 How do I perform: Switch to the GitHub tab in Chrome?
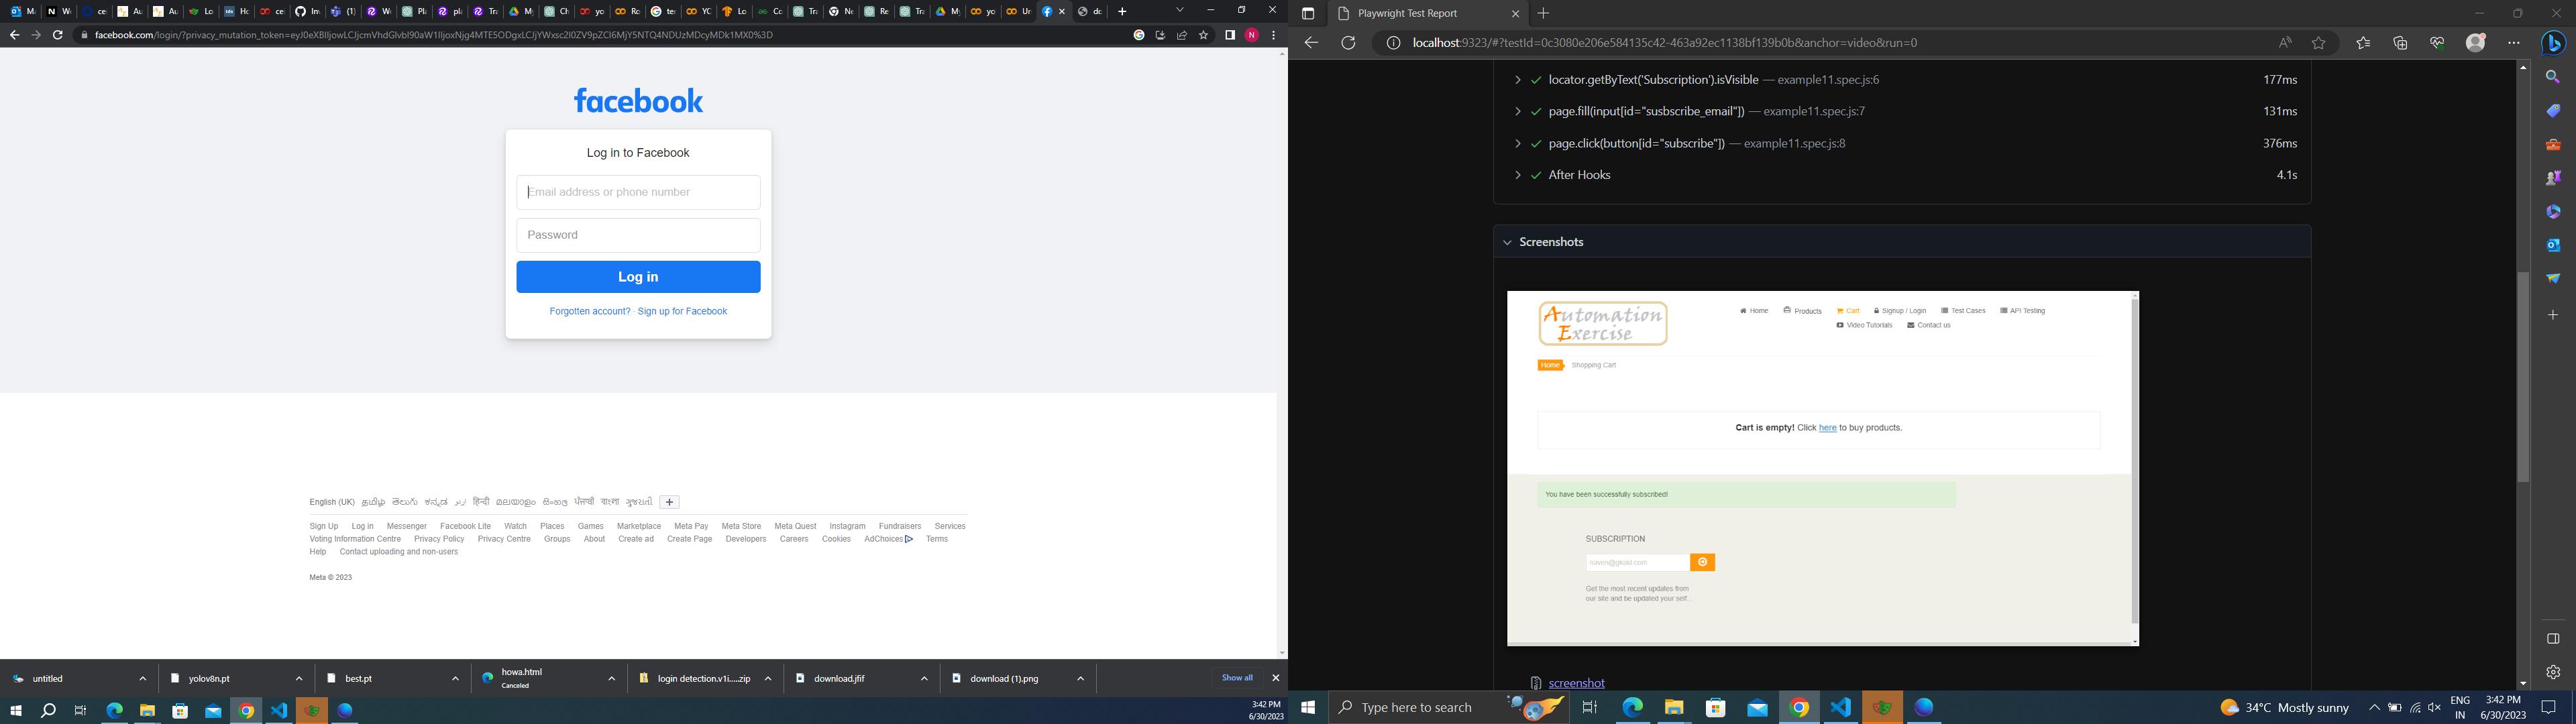coord(307,11)
